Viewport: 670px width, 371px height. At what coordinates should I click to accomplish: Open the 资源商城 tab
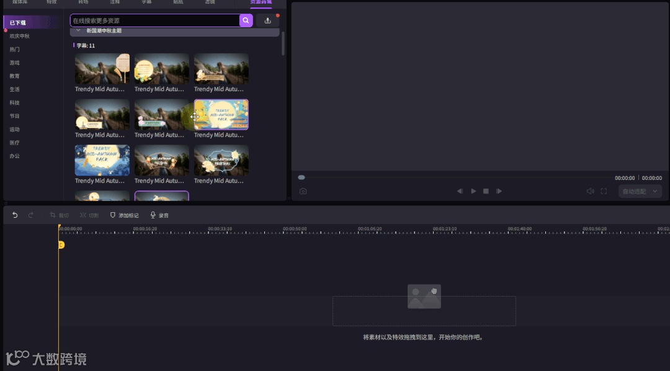(261, 2)
